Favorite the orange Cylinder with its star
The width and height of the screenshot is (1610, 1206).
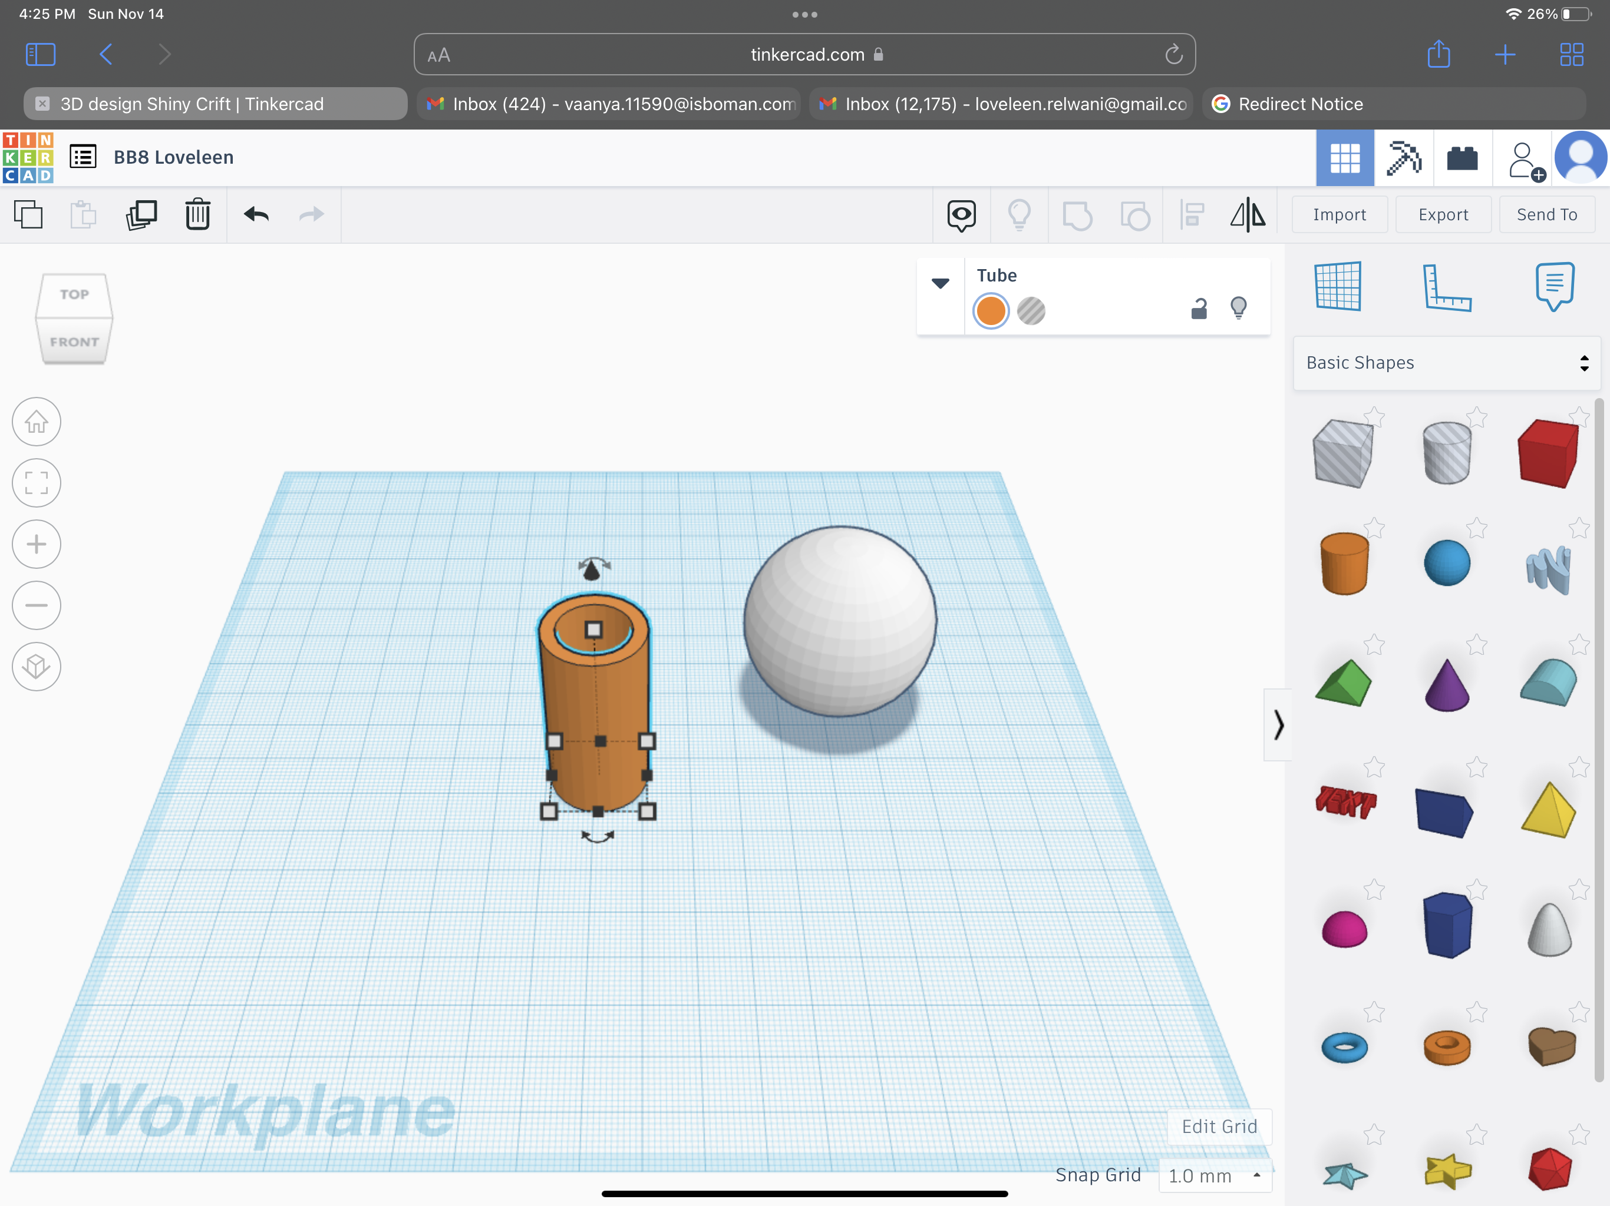pyautogui.click(x=1374, y=528)
